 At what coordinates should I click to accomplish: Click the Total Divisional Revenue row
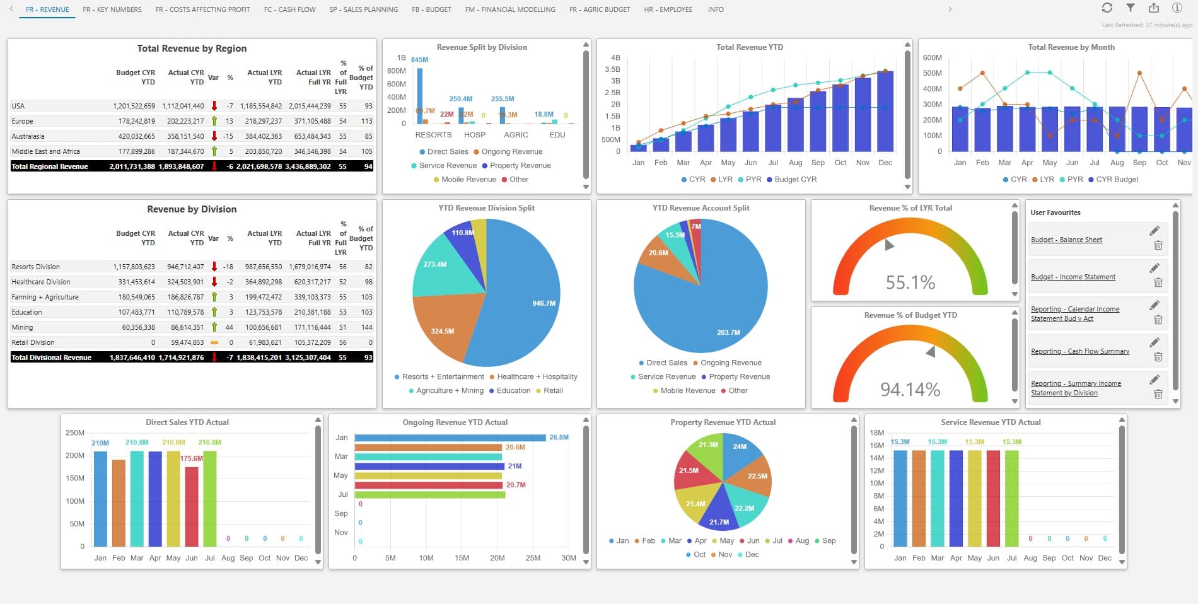(192, 357)
